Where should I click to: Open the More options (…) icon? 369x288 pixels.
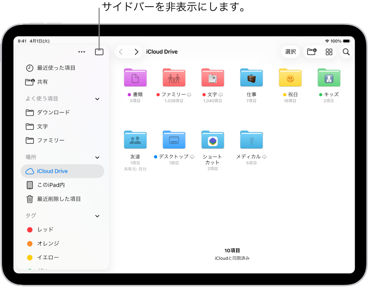click(x=81, y=51)
